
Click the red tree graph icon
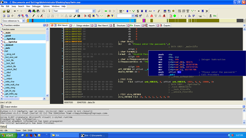pyautogui.click(x=152, y=16)
